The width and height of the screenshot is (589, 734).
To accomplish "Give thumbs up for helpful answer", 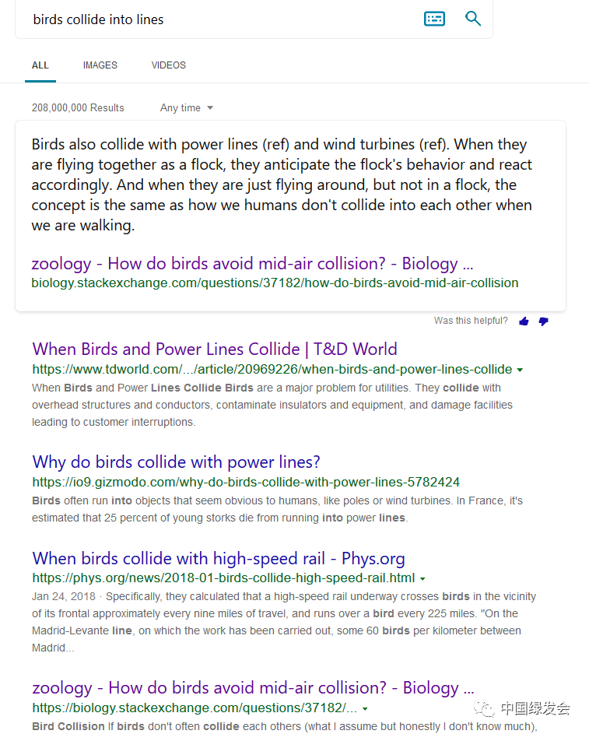I will [x=524, y=321].
